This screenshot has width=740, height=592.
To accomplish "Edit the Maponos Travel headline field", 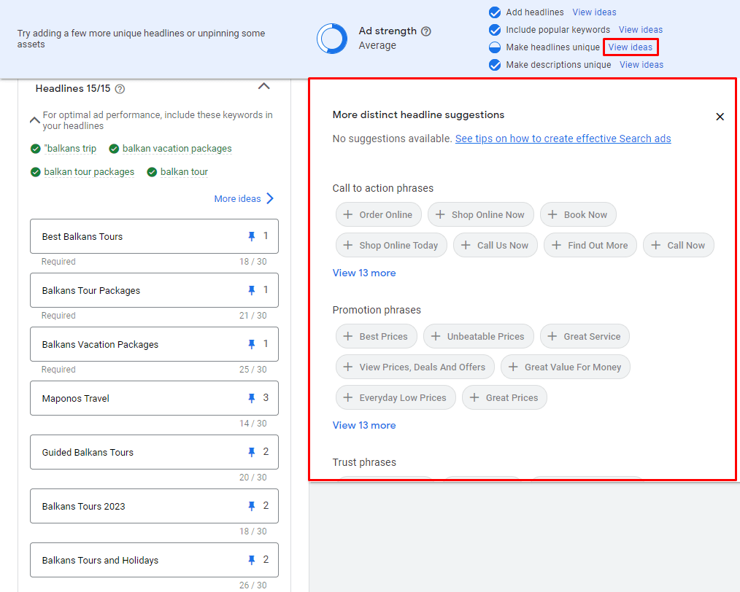I will pyautogui.click(x=154, y=398).
